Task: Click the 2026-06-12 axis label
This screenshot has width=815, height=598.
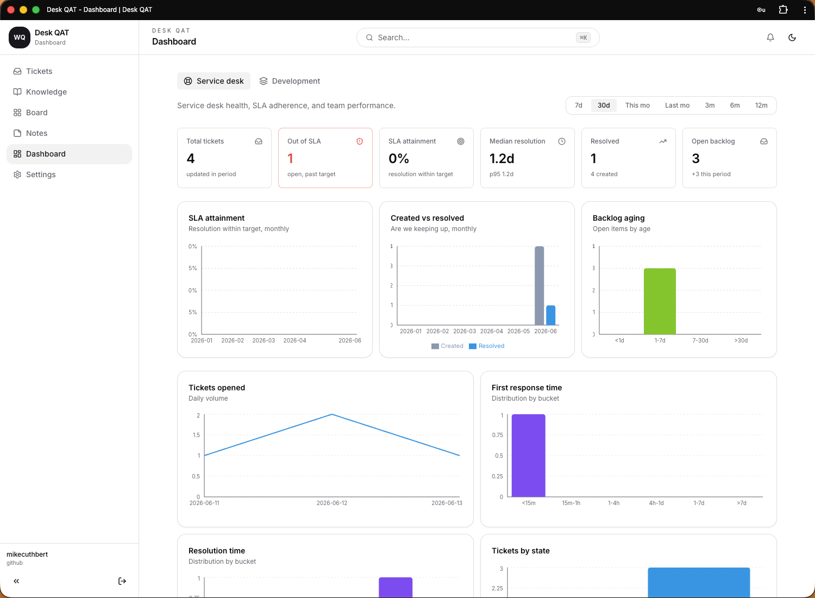Action: (x=332, y=503)
